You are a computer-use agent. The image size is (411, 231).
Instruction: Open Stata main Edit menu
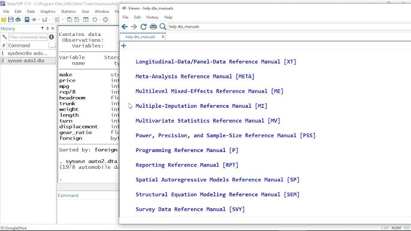(x=18, y=11)
